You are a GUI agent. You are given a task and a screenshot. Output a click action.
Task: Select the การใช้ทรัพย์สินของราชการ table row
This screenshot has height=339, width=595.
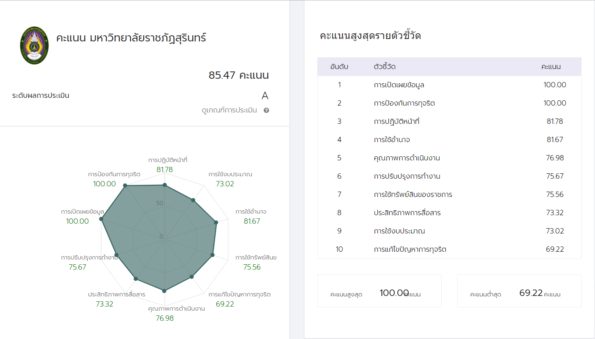449,194
